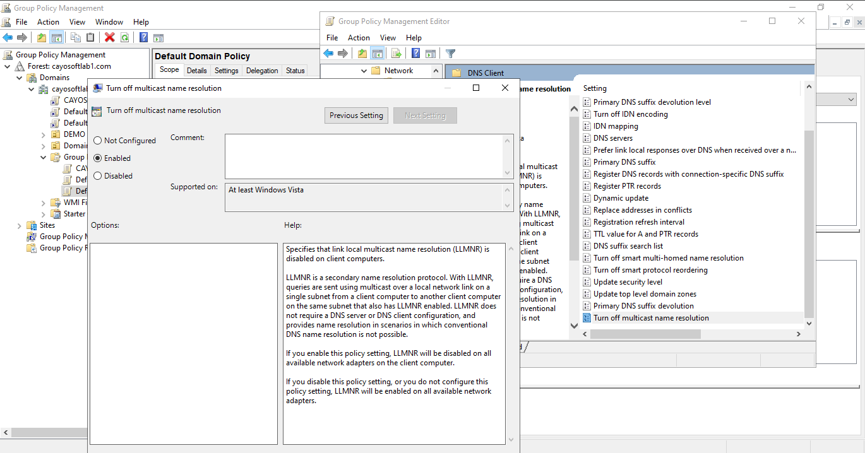Choose the Disabled radio option
Viewport: 865px width, 453px height.
(98, 176)
